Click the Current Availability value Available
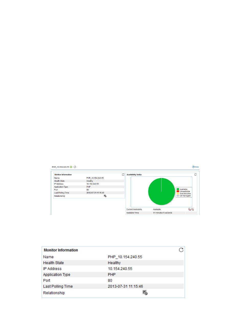This screenshot has width=244, height=332. coord(157,210)
